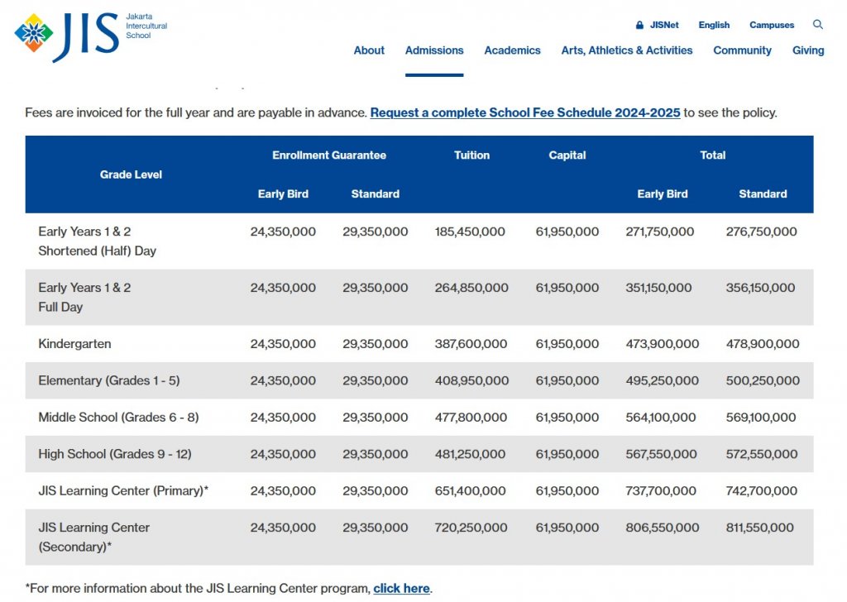Click the Campuses link

tap(771, 25)
